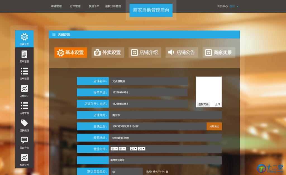Click 选择文件 to choose a shop image
Image resolution: width=286 pixels, height=175 pixels.
click(203, 104)
